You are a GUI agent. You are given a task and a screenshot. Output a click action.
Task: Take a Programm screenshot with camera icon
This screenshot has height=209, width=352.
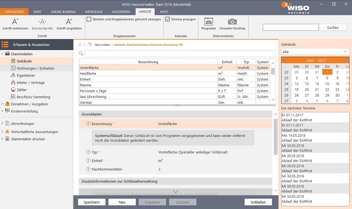209,22
